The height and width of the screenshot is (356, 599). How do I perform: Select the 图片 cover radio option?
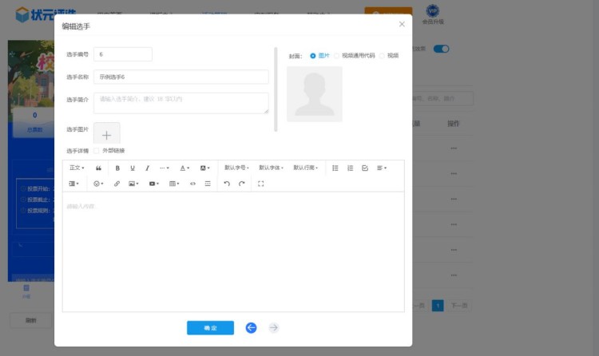pos(313,56)
